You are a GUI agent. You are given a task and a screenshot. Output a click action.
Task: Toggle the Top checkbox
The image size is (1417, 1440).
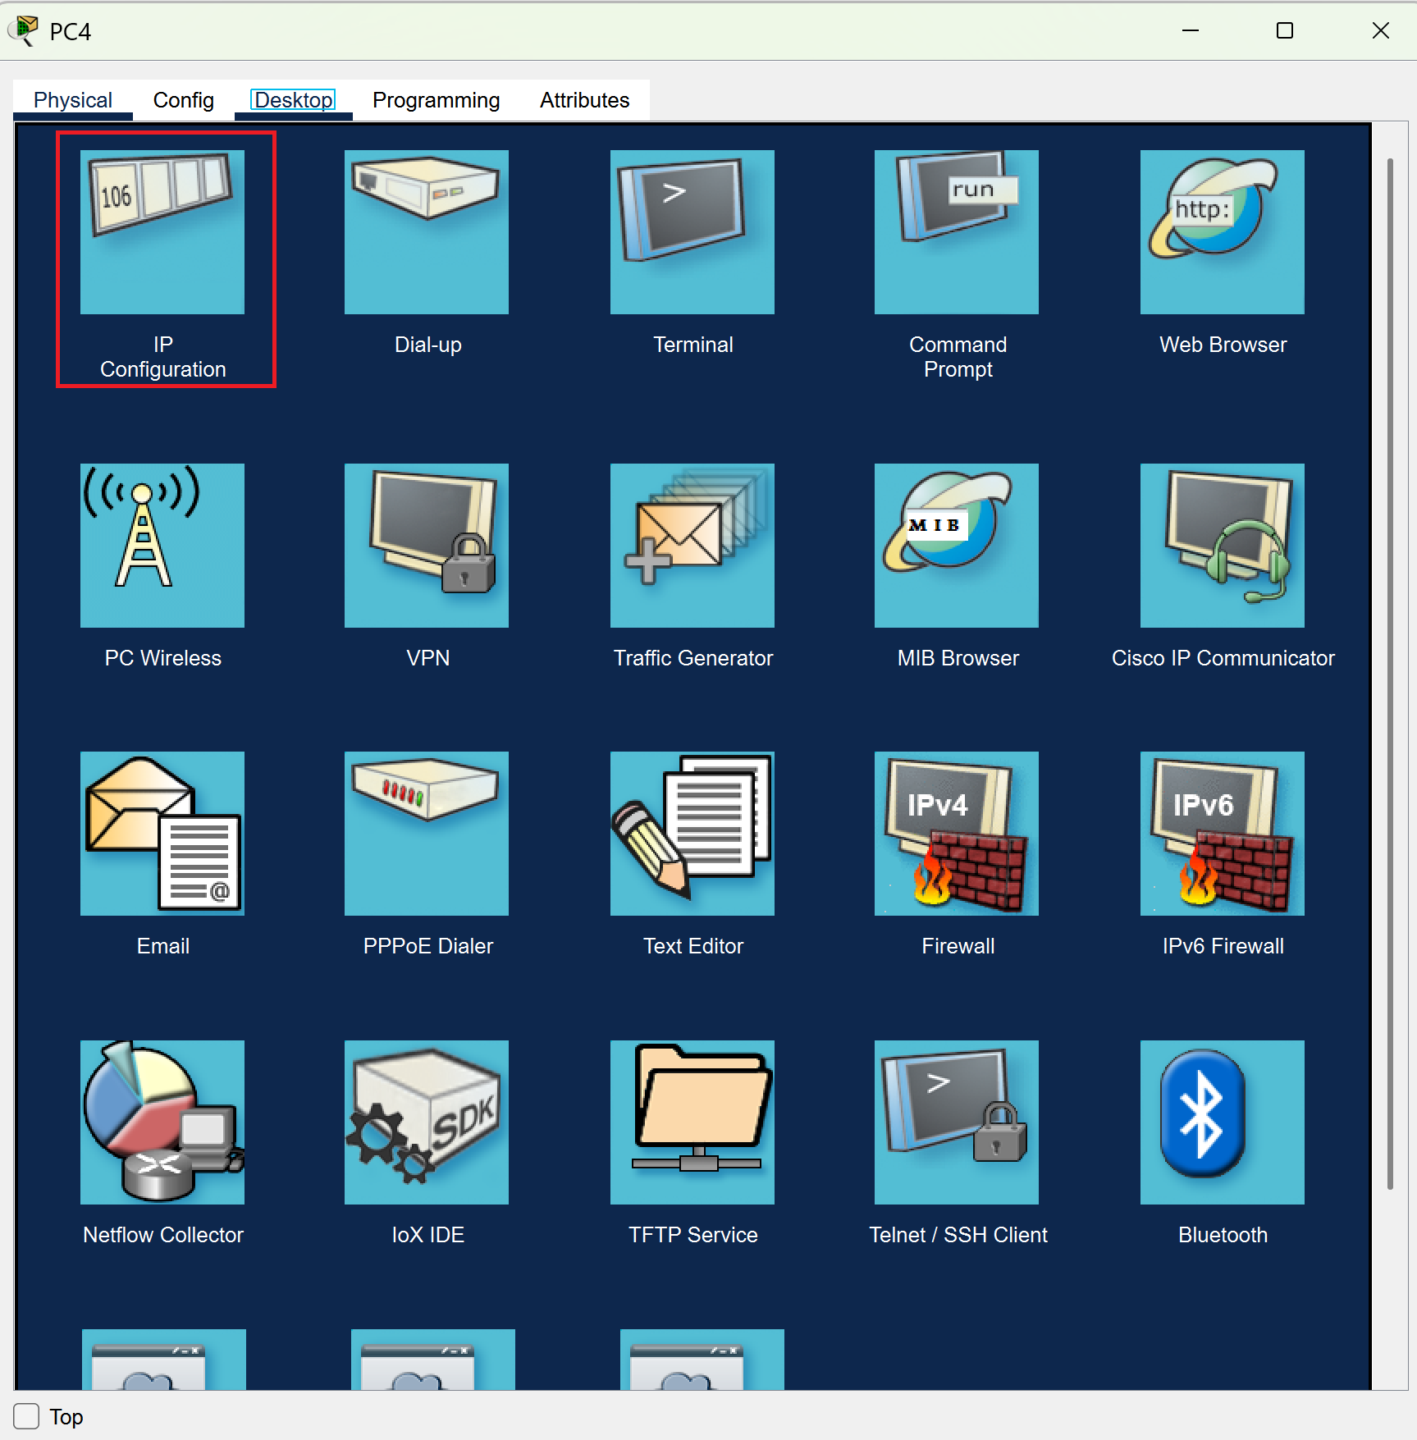[x=26, y=1416]
